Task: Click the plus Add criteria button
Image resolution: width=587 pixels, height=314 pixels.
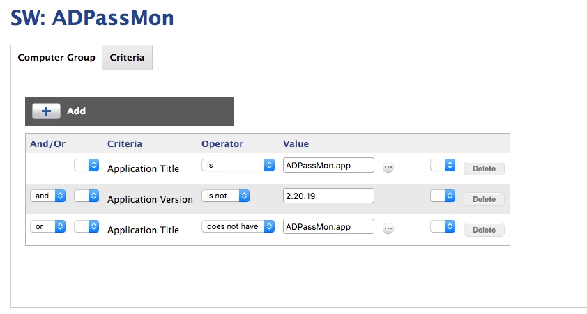Action: [x=46, y=111]
